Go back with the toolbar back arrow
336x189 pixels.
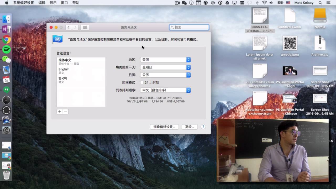pos(69,27)
